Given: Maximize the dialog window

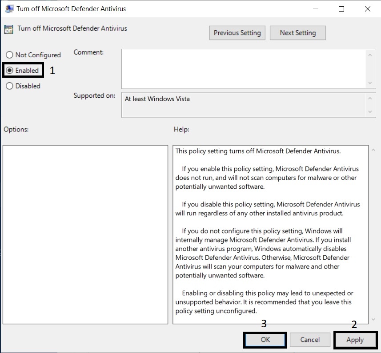Looking at the screenshot, I should pyautogui.click(x=341, y=9).
